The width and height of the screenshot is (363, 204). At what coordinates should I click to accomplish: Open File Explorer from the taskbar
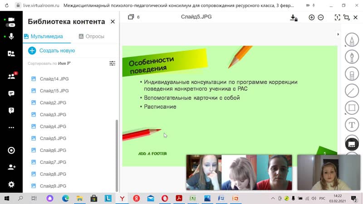79,198
